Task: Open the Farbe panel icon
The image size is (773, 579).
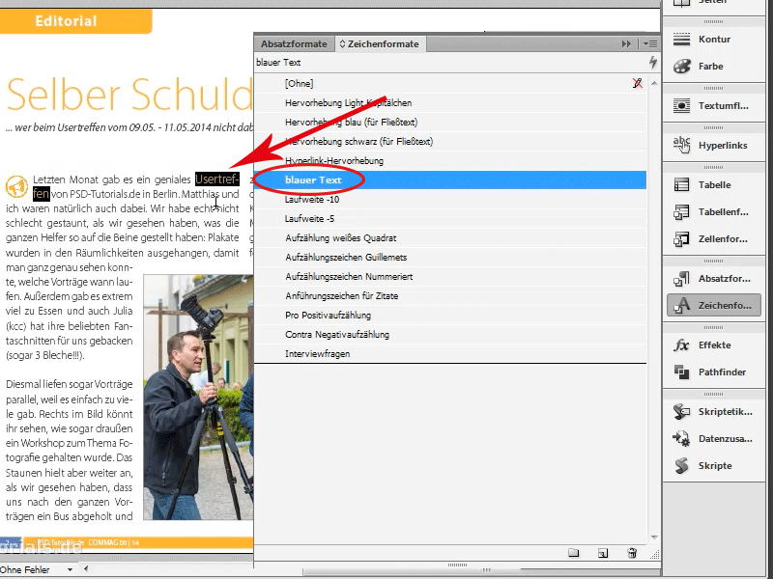Action: tap(682, 66)
